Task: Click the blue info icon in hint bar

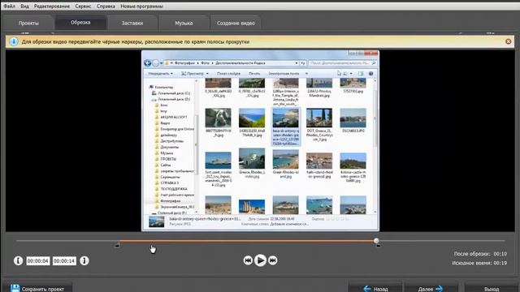Action: coord(14,41)
